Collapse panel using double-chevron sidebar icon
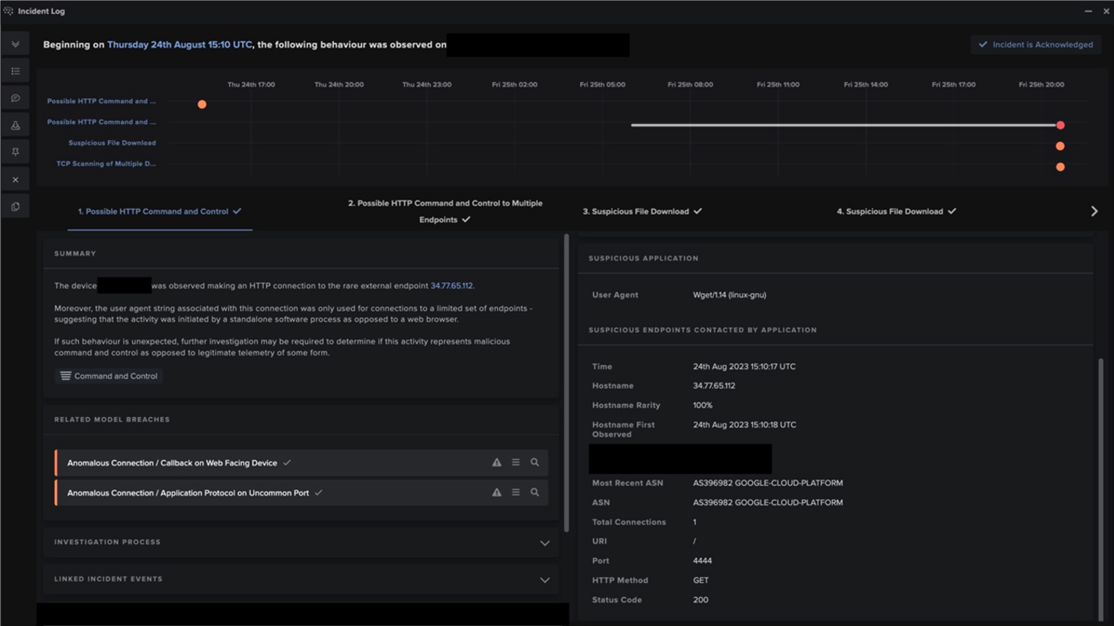The image size is (1114, 626). [x=15, y=44]
